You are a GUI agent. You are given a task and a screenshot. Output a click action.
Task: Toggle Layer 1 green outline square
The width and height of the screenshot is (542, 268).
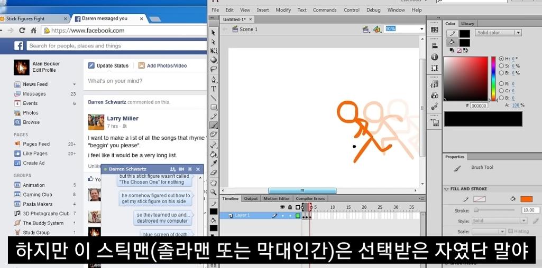coord(298,216)
